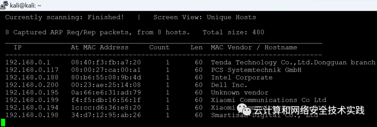Click the 'MAC Vendor / Hostname' column header
Image resolution: width=377 pixels, height=127 pixels.
pos(254,47)
